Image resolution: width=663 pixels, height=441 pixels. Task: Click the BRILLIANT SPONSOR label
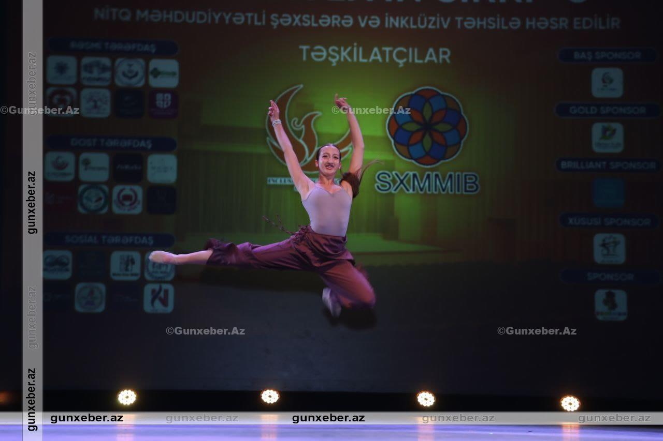pos(608,165)
